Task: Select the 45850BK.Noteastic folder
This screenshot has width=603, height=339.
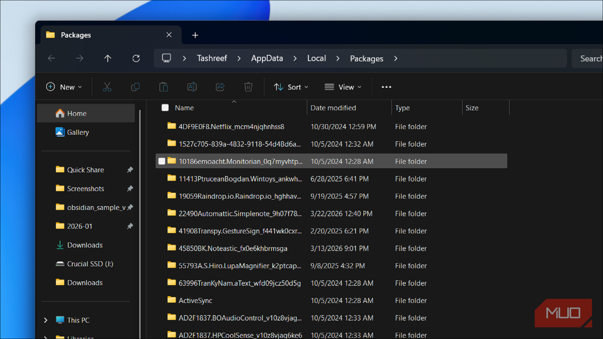Action: pos(331,248)
